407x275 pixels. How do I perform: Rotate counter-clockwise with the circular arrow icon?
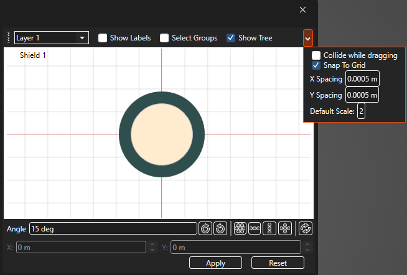[x=220, y=228]
